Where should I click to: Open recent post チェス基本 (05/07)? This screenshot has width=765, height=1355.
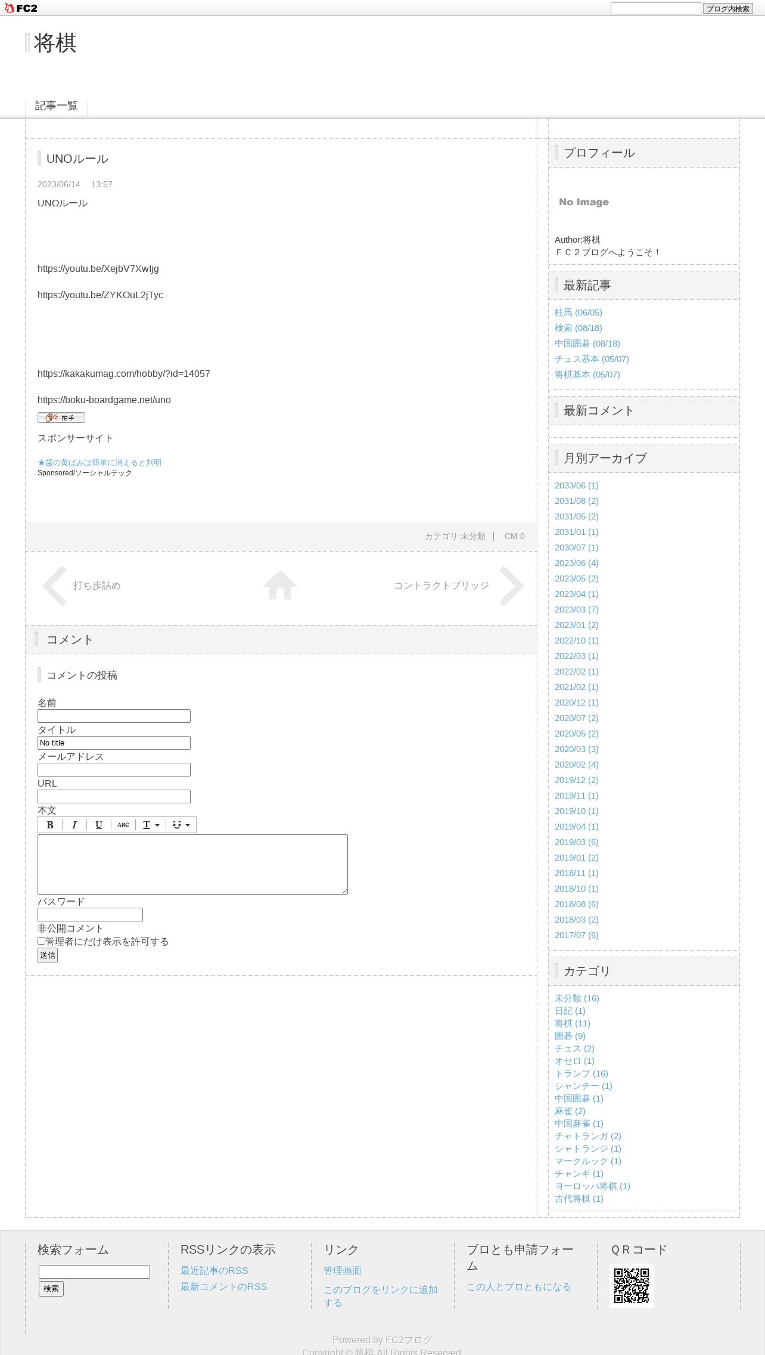592,359
